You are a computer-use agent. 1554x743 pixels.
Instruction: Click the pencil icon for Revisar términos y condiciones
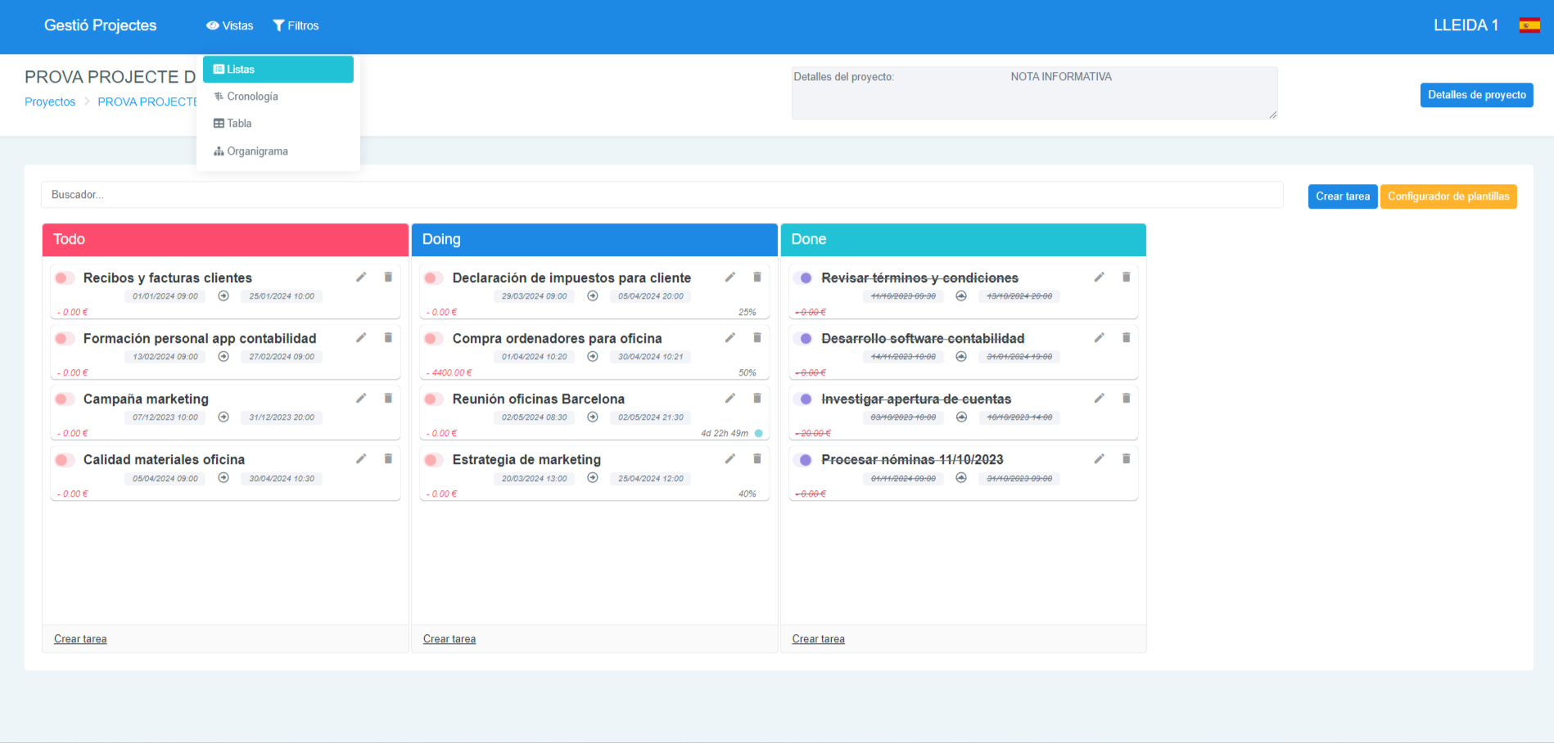click(1100, 277)
